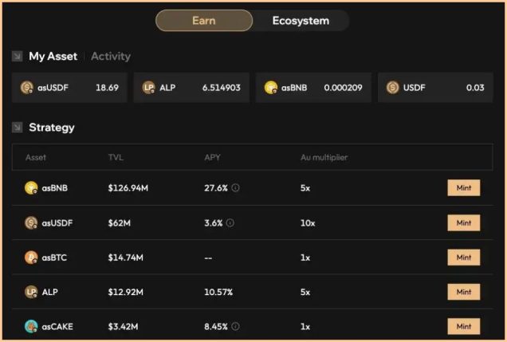Open the Activity tab
Image resolution: width=507 pixels, height=342 pixels.
(x=111, y=57)
